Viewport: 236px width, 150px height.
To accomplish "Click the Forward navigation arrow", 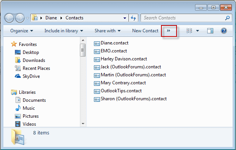I will (x=20, y=18).
